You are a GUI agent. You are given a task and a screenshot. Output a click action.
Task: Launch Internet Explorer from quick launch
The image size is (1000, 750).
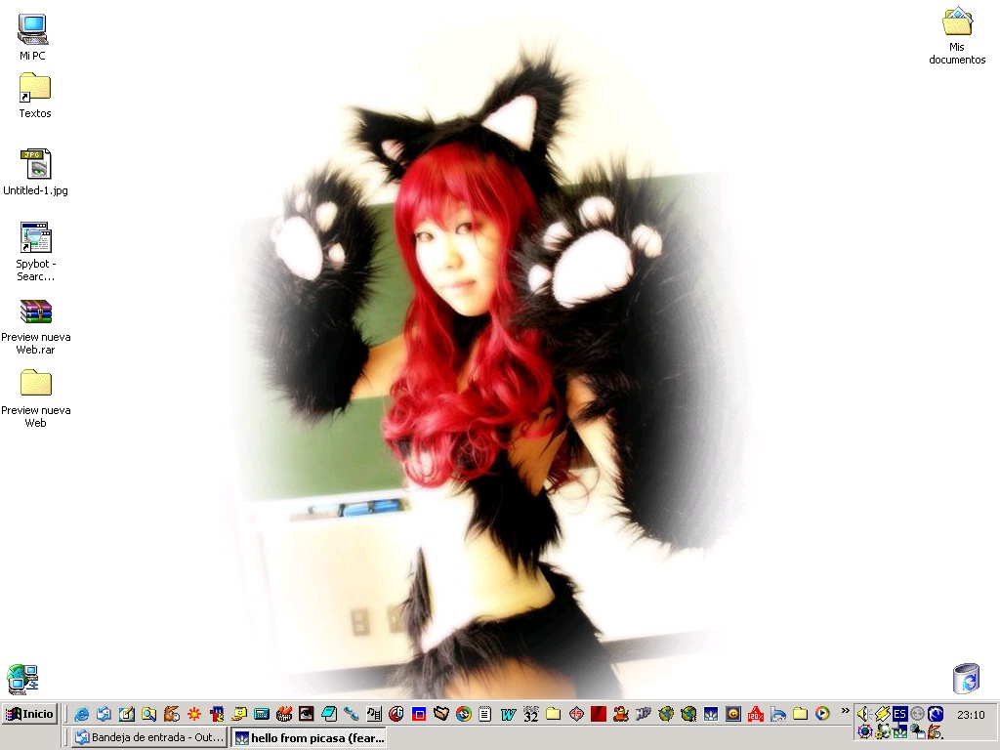tap(82, 714)
